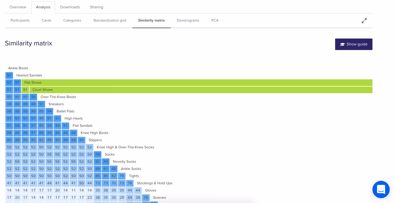Image resolution: width=394 pixels, height=203 pixels.
Task: Open the Standardization grid sub-tab
Action: [110, 20]
